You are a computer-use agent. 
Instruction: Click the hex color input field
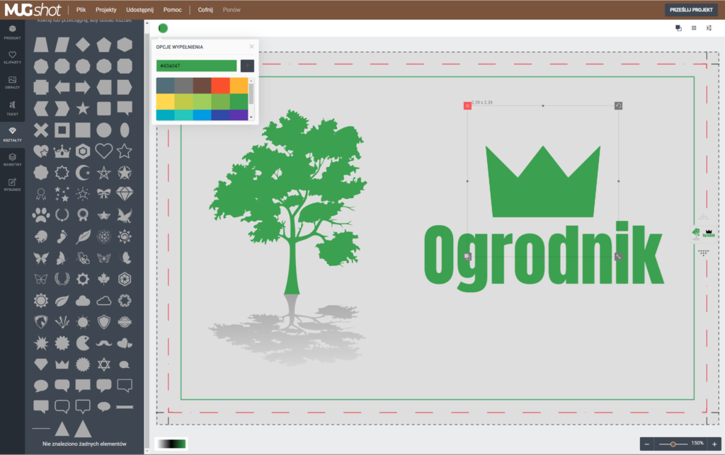(x=197, y=66)
